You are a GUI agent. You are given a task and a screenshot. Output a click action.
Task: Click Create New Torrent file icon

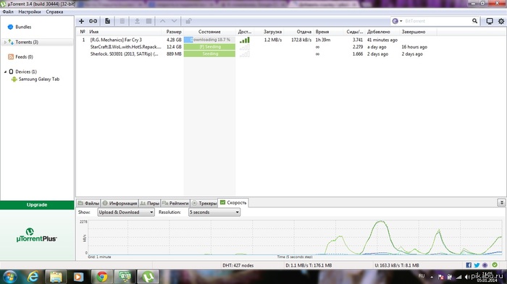pyautogui.click(x=107, y=21)
